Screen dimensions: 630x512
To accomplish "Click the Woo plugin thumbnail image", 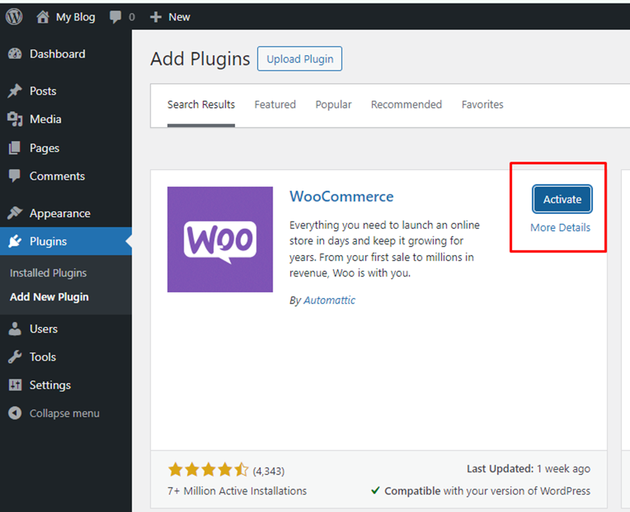I will click(x=220, y=240).
